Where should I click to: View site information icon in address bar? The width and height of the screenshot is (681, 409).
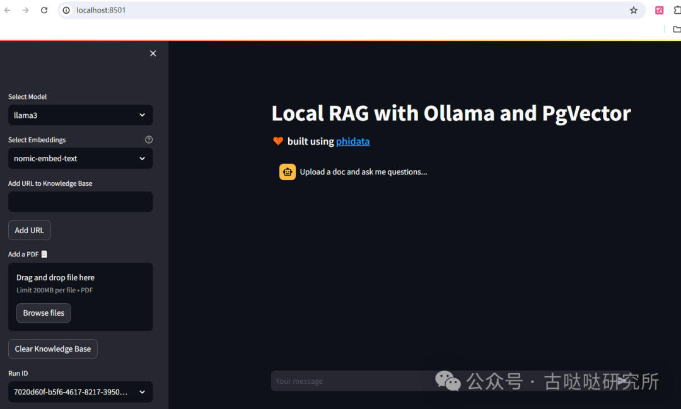pos(66,10)
